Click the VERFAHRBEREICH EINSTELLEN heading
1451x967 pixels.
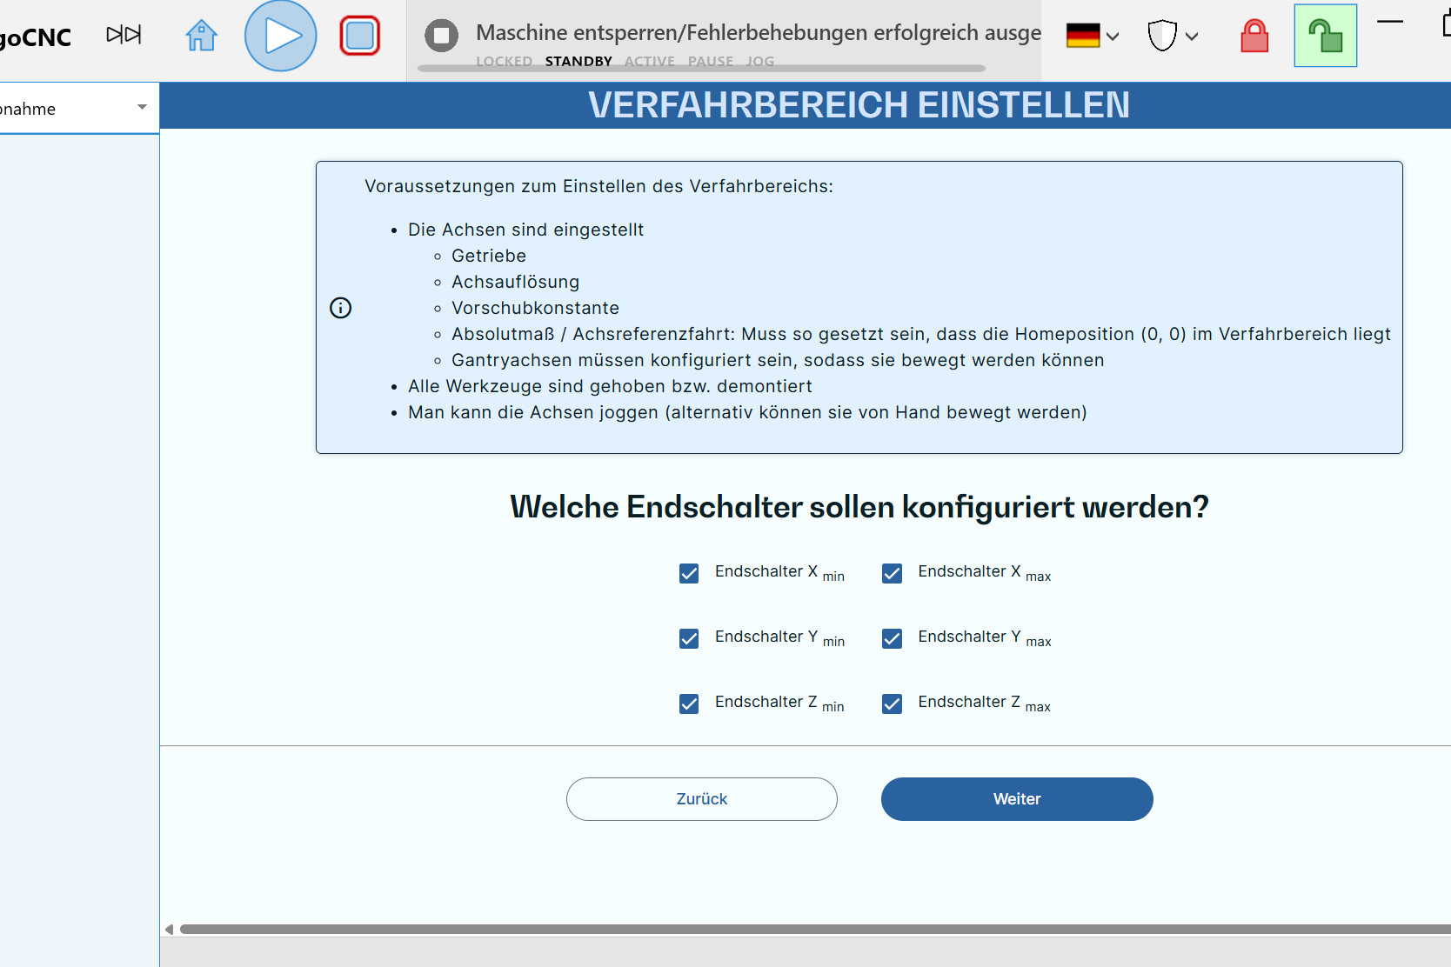859,105
